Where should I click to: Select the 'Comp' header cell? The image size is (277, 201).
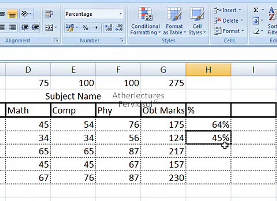click(73, 110)
